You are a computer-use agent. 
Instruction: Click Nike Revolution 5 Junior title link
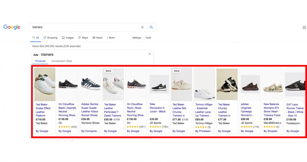coord(158,108)
